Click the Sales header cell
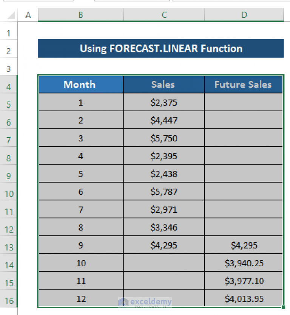 164,85
